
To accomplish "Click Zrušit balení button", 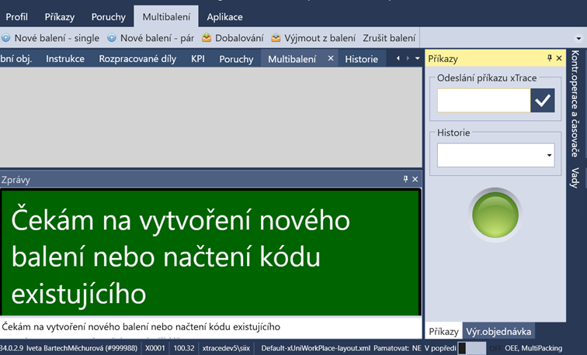I will coord(389,37).
